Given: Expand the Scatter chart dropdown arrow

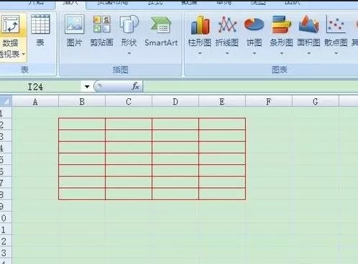Looking at the screenshot, I should 336,53.
